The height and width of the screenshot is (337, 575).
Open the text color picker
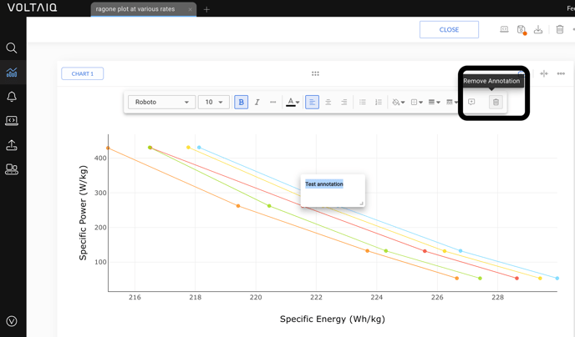[293, 103]
